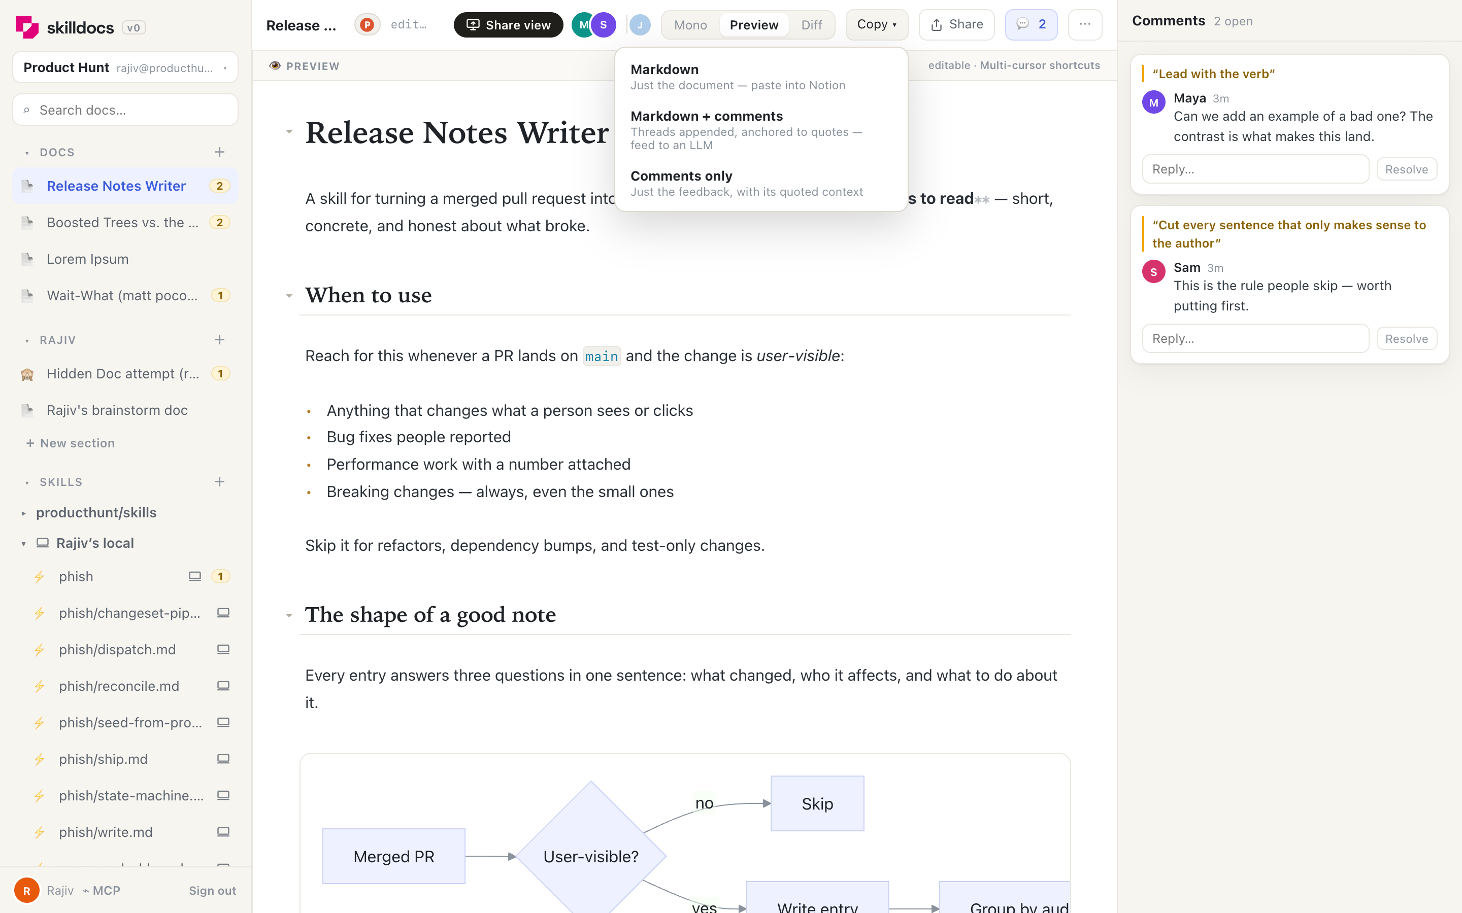Add a new doc in DOCS section

tap(219, 152)
